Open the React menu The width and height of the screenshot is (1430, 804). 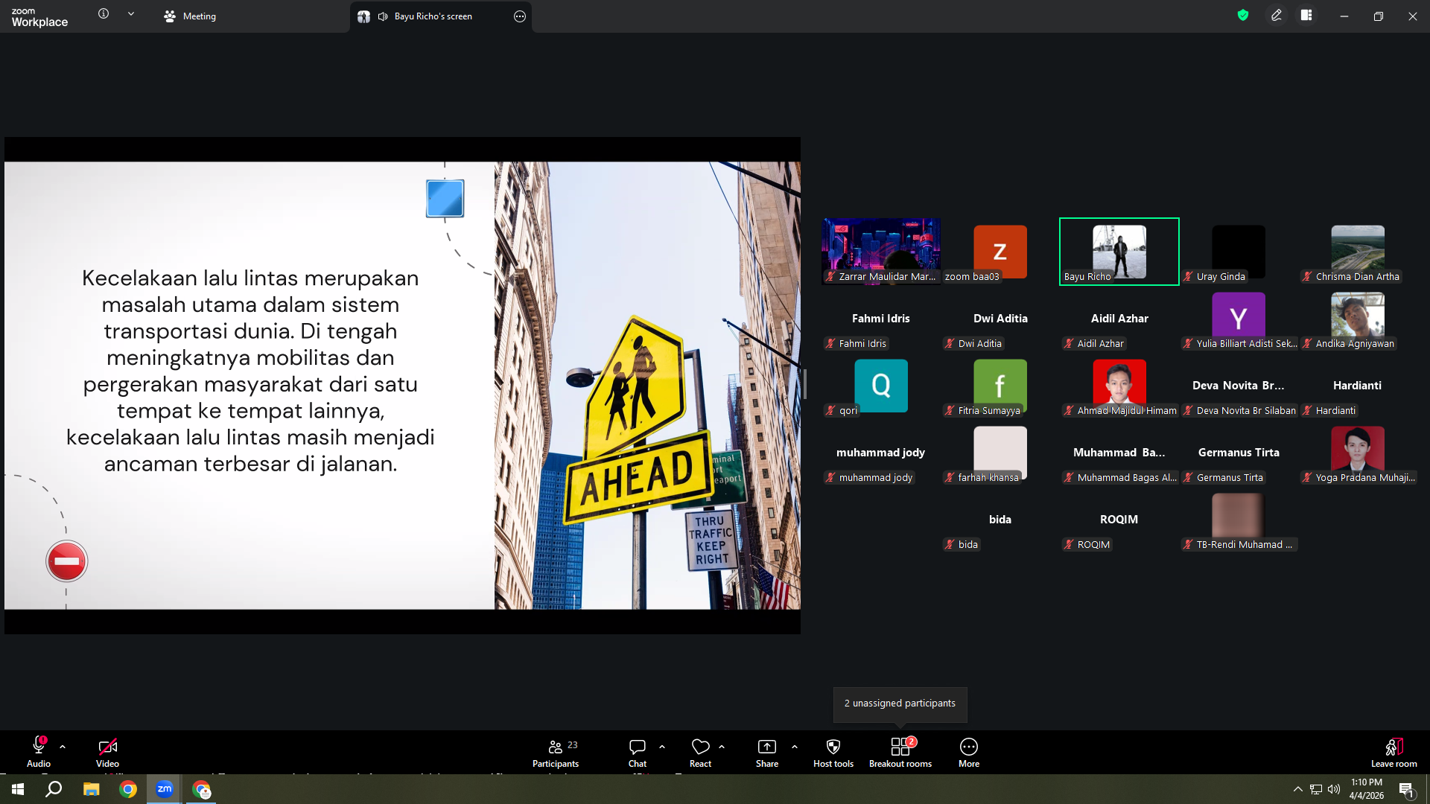pyautogui.click(x=700, y=752)
